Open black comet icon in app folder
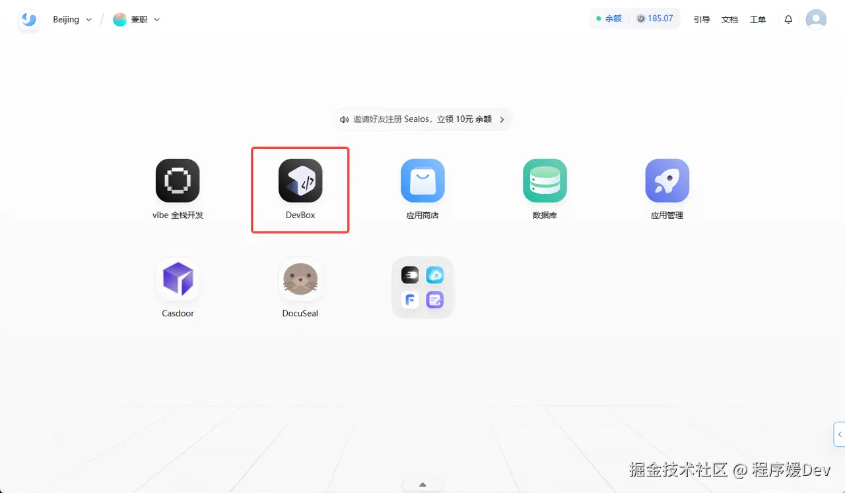Image resolution: width=845 pixels, height=493 pixels. click(x=410, y=275)
